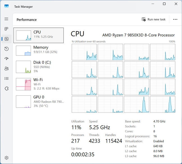Click the SSD (NVMe) disk type text
The image size is (182, 164).
pyautogui.click(x=42, y=67)
